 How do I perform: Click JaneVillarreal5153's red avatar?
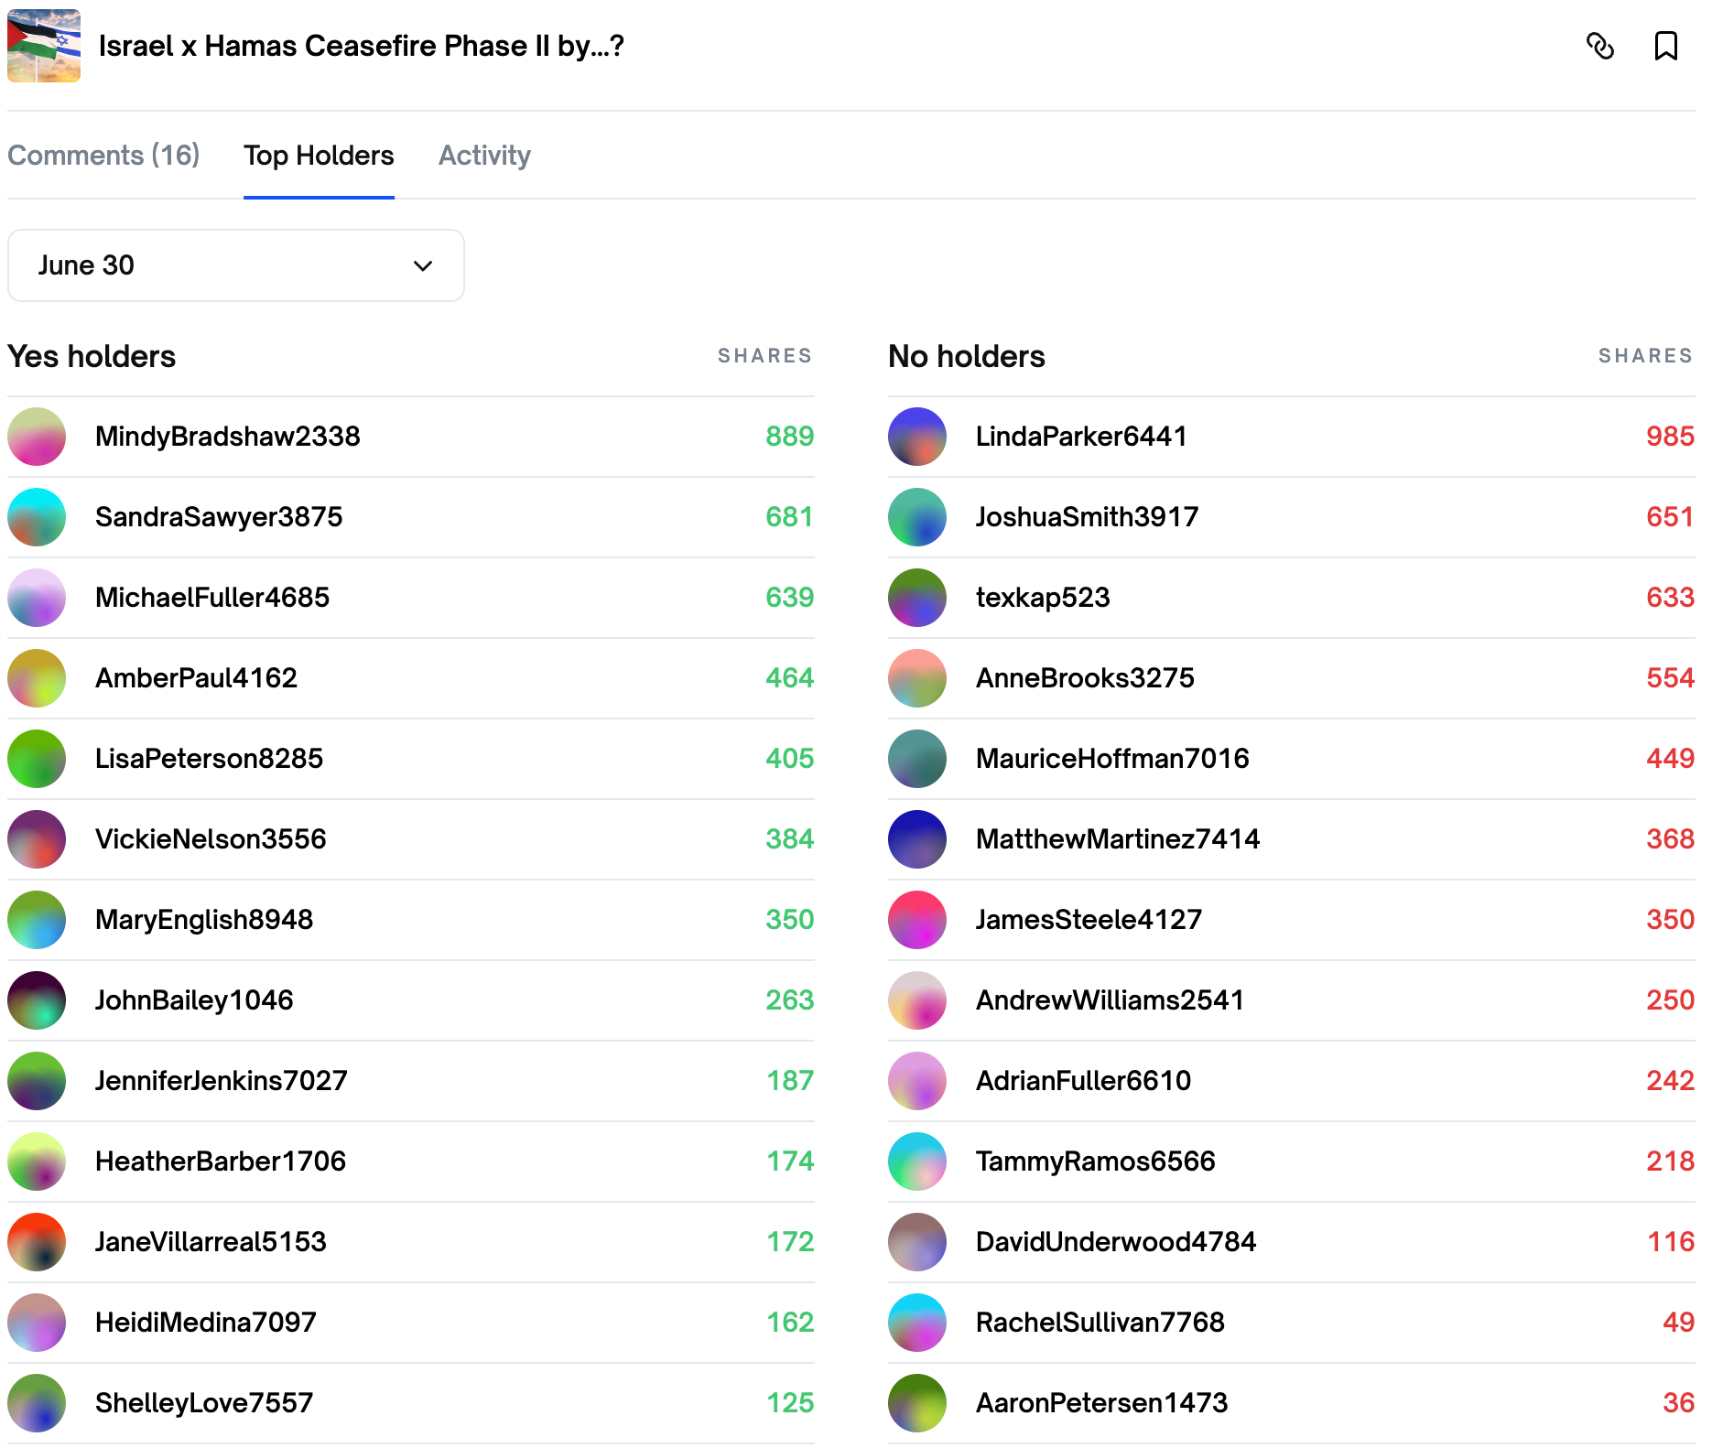[37, 1242]
